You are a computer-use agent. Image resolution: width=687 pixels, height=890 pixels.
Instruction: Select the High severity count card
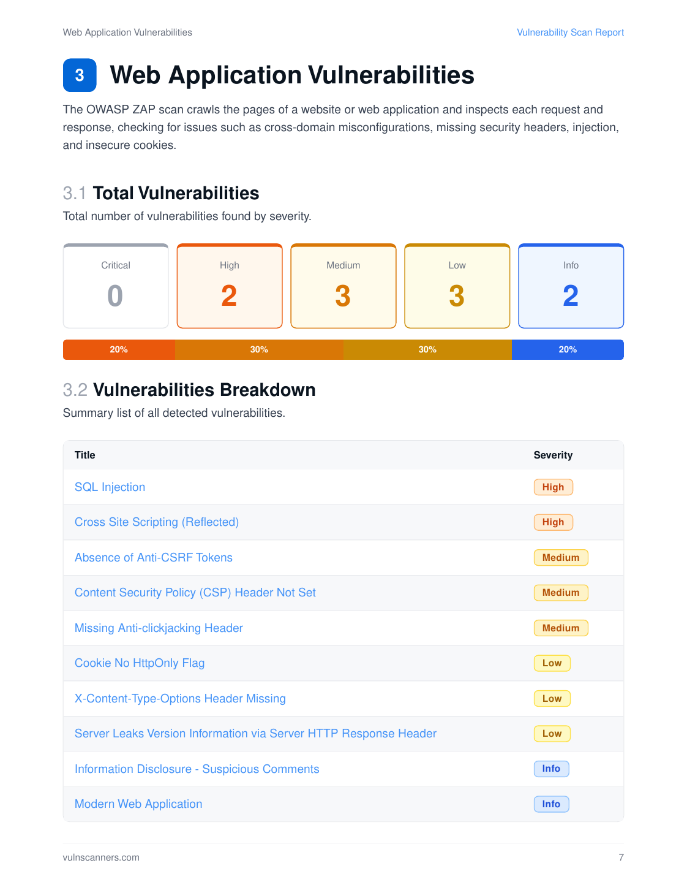pos(230,286)
